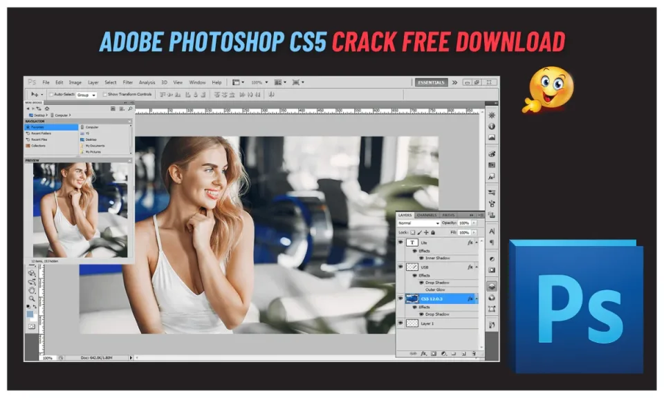Open the Filter menu
This screenshot has height=398, width=664.
point(127,82)
